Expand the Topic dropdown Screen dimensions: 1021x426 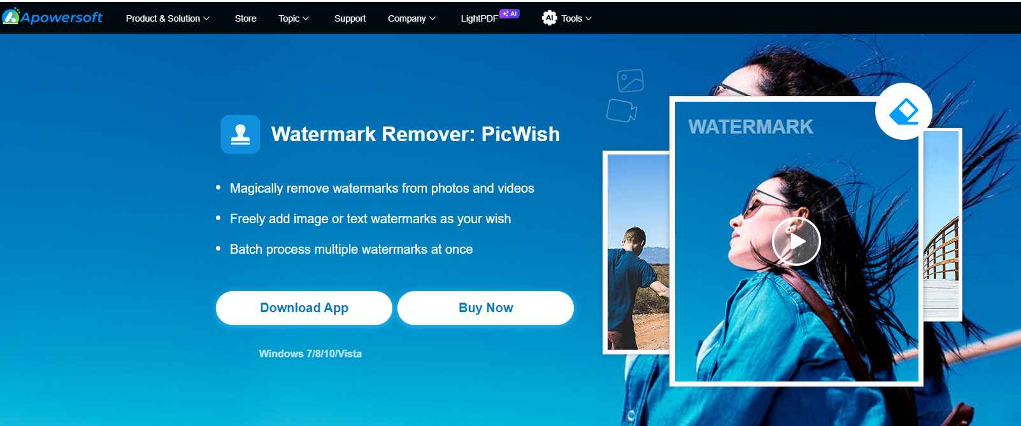(294, 18)
